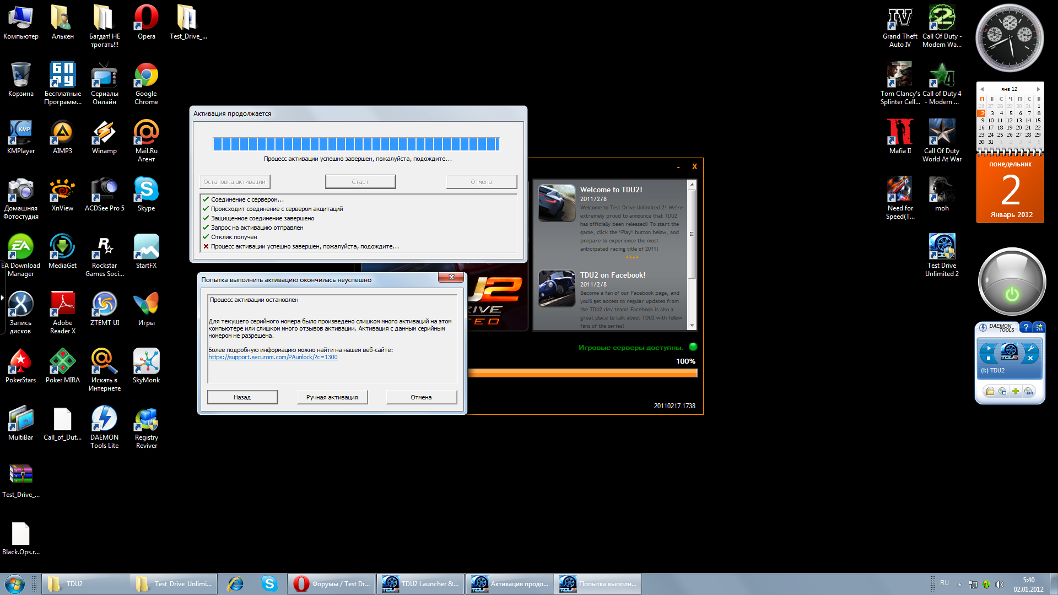Click the 'Ручная активация' button

(x=331, y=397)
